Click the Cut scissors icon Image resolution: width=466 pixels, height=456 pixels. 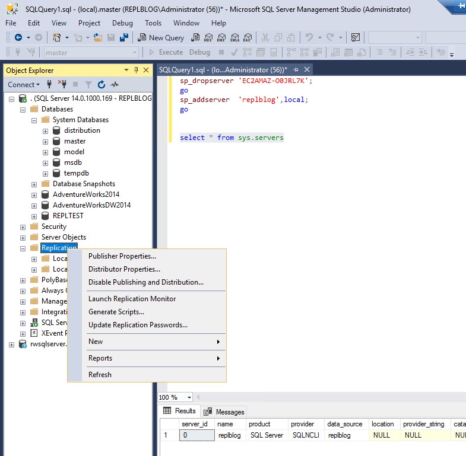point(265,37)
